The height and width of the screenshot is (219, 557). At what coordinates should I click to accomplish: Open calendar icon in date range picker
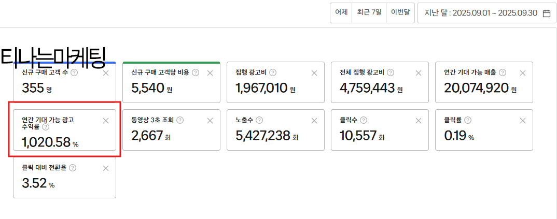[x=546, y=13]
